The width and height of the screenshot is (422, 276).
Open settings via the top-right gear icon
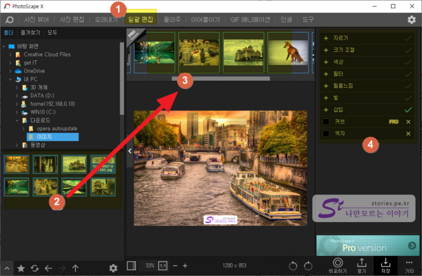[x=411, y=20]
